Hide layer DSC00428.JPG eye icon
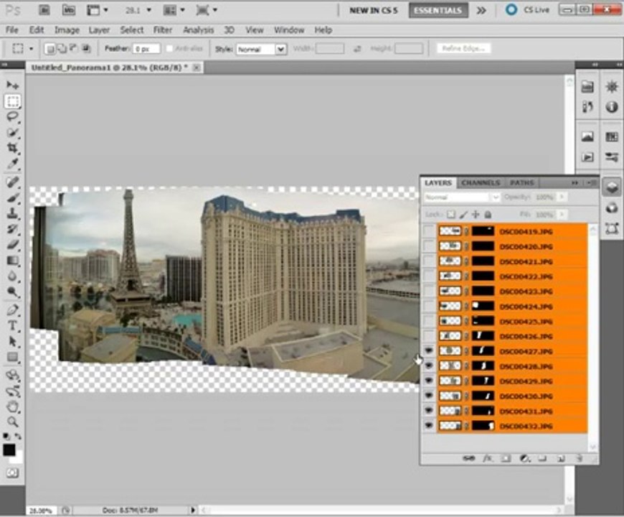Viewport: 624px width, 517px height. (429, 365)
